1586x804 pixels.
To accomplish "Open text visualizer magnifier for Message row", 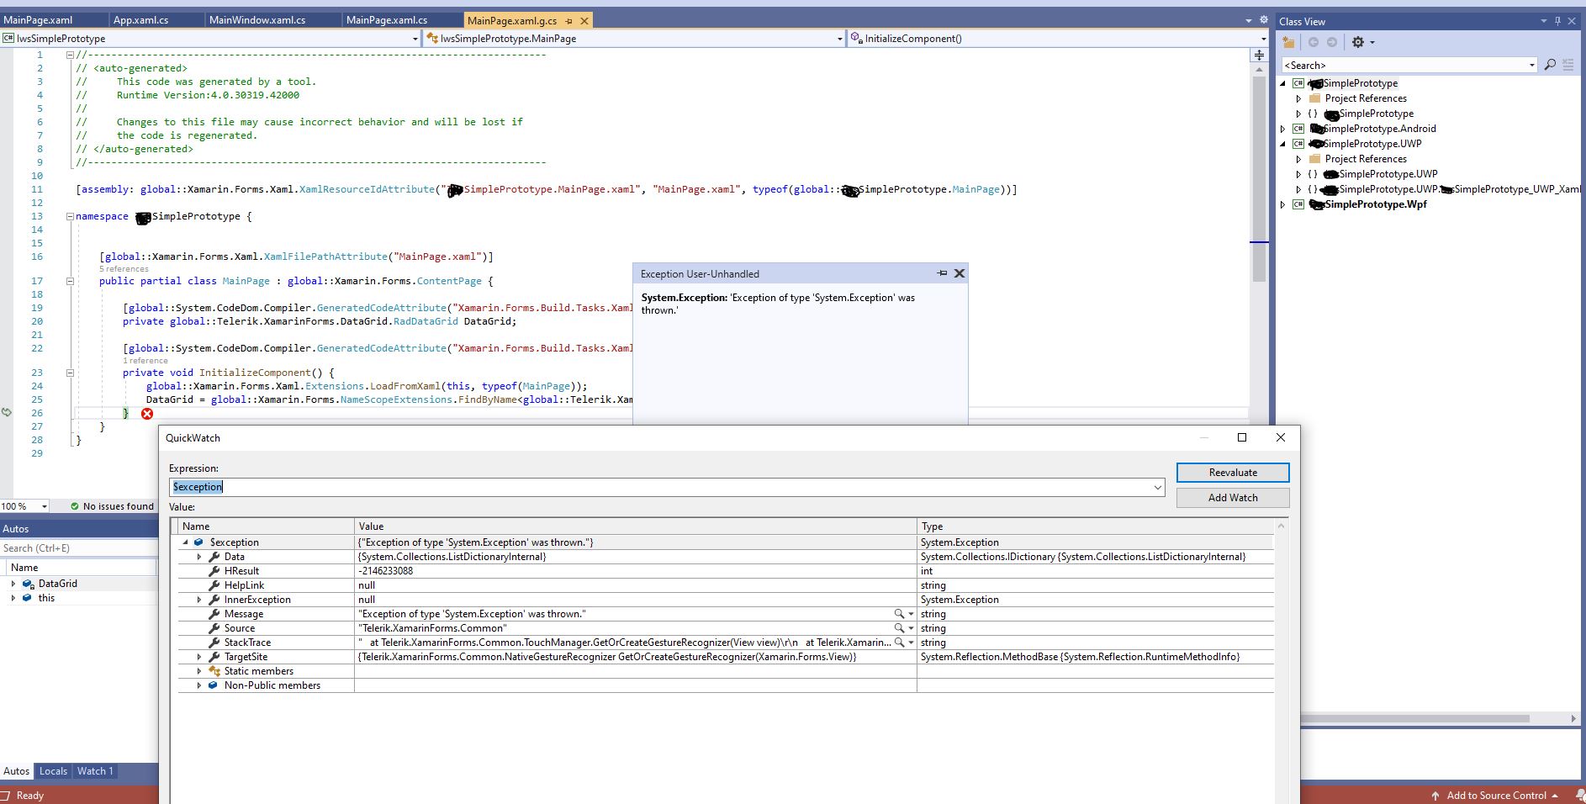I will coord(899,614).
